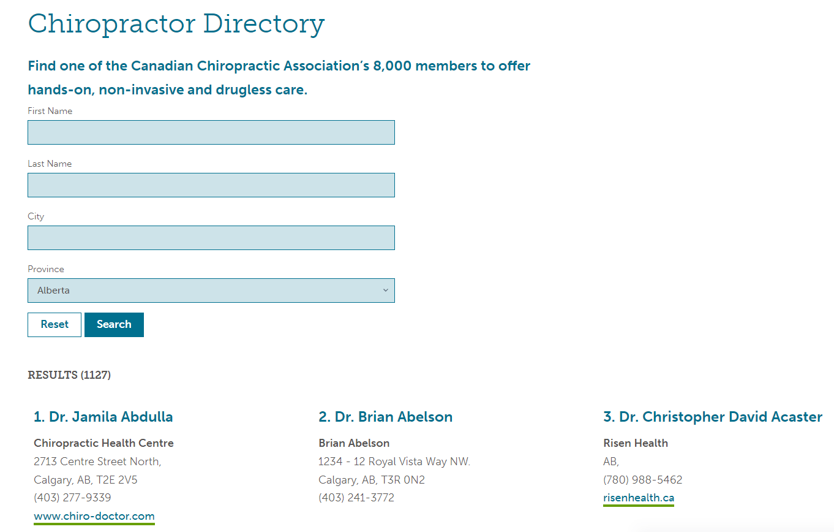Expand the Province selector showing Alberta
The height and width of the screenshot is (532, 834).
(211, 290)
